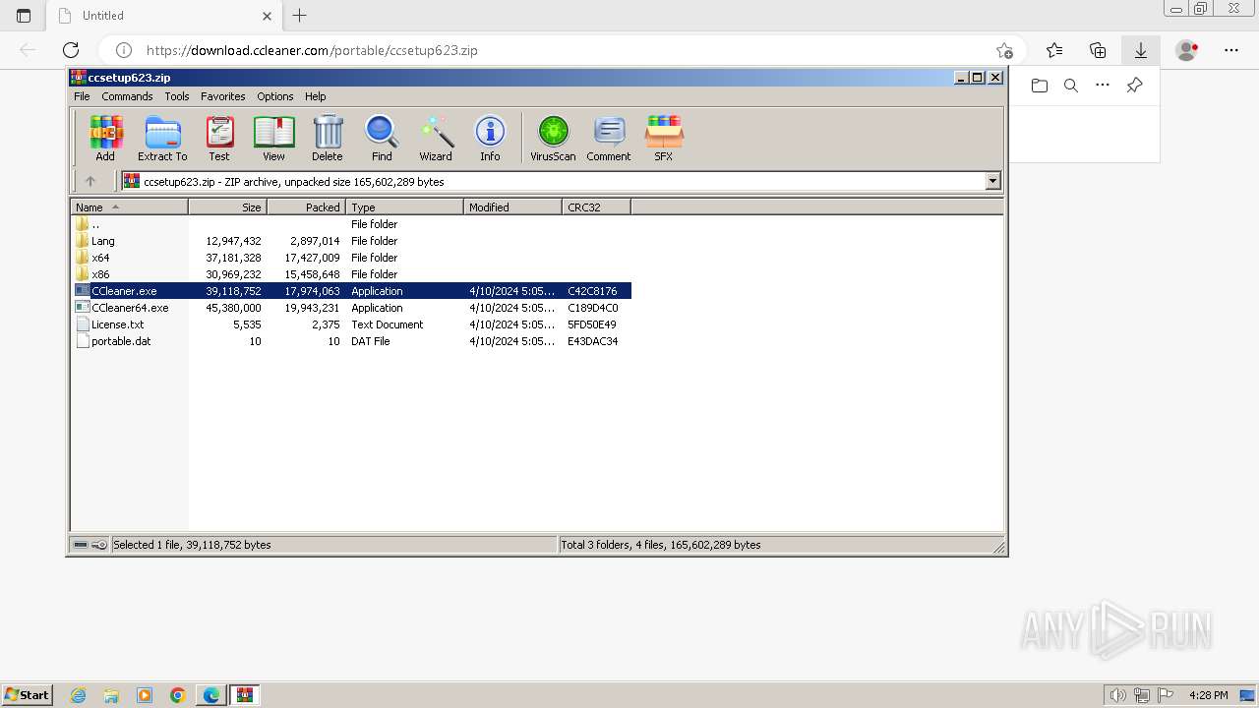Open the Tools menu
The height and width of the screenshot is (708, 1259).
pyautogui.click(x=177, y=96)
